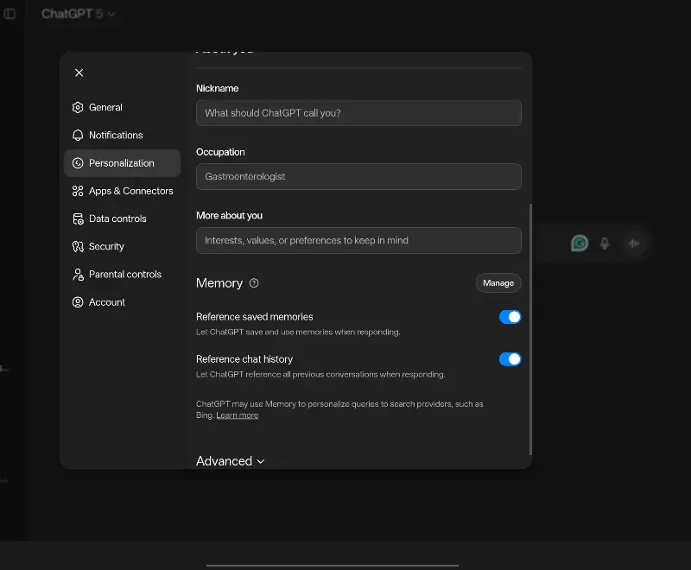This screenshot has height=570, width=691.
Task: Click the Apps & Connectors icon
Action: [x=77, y=191]
